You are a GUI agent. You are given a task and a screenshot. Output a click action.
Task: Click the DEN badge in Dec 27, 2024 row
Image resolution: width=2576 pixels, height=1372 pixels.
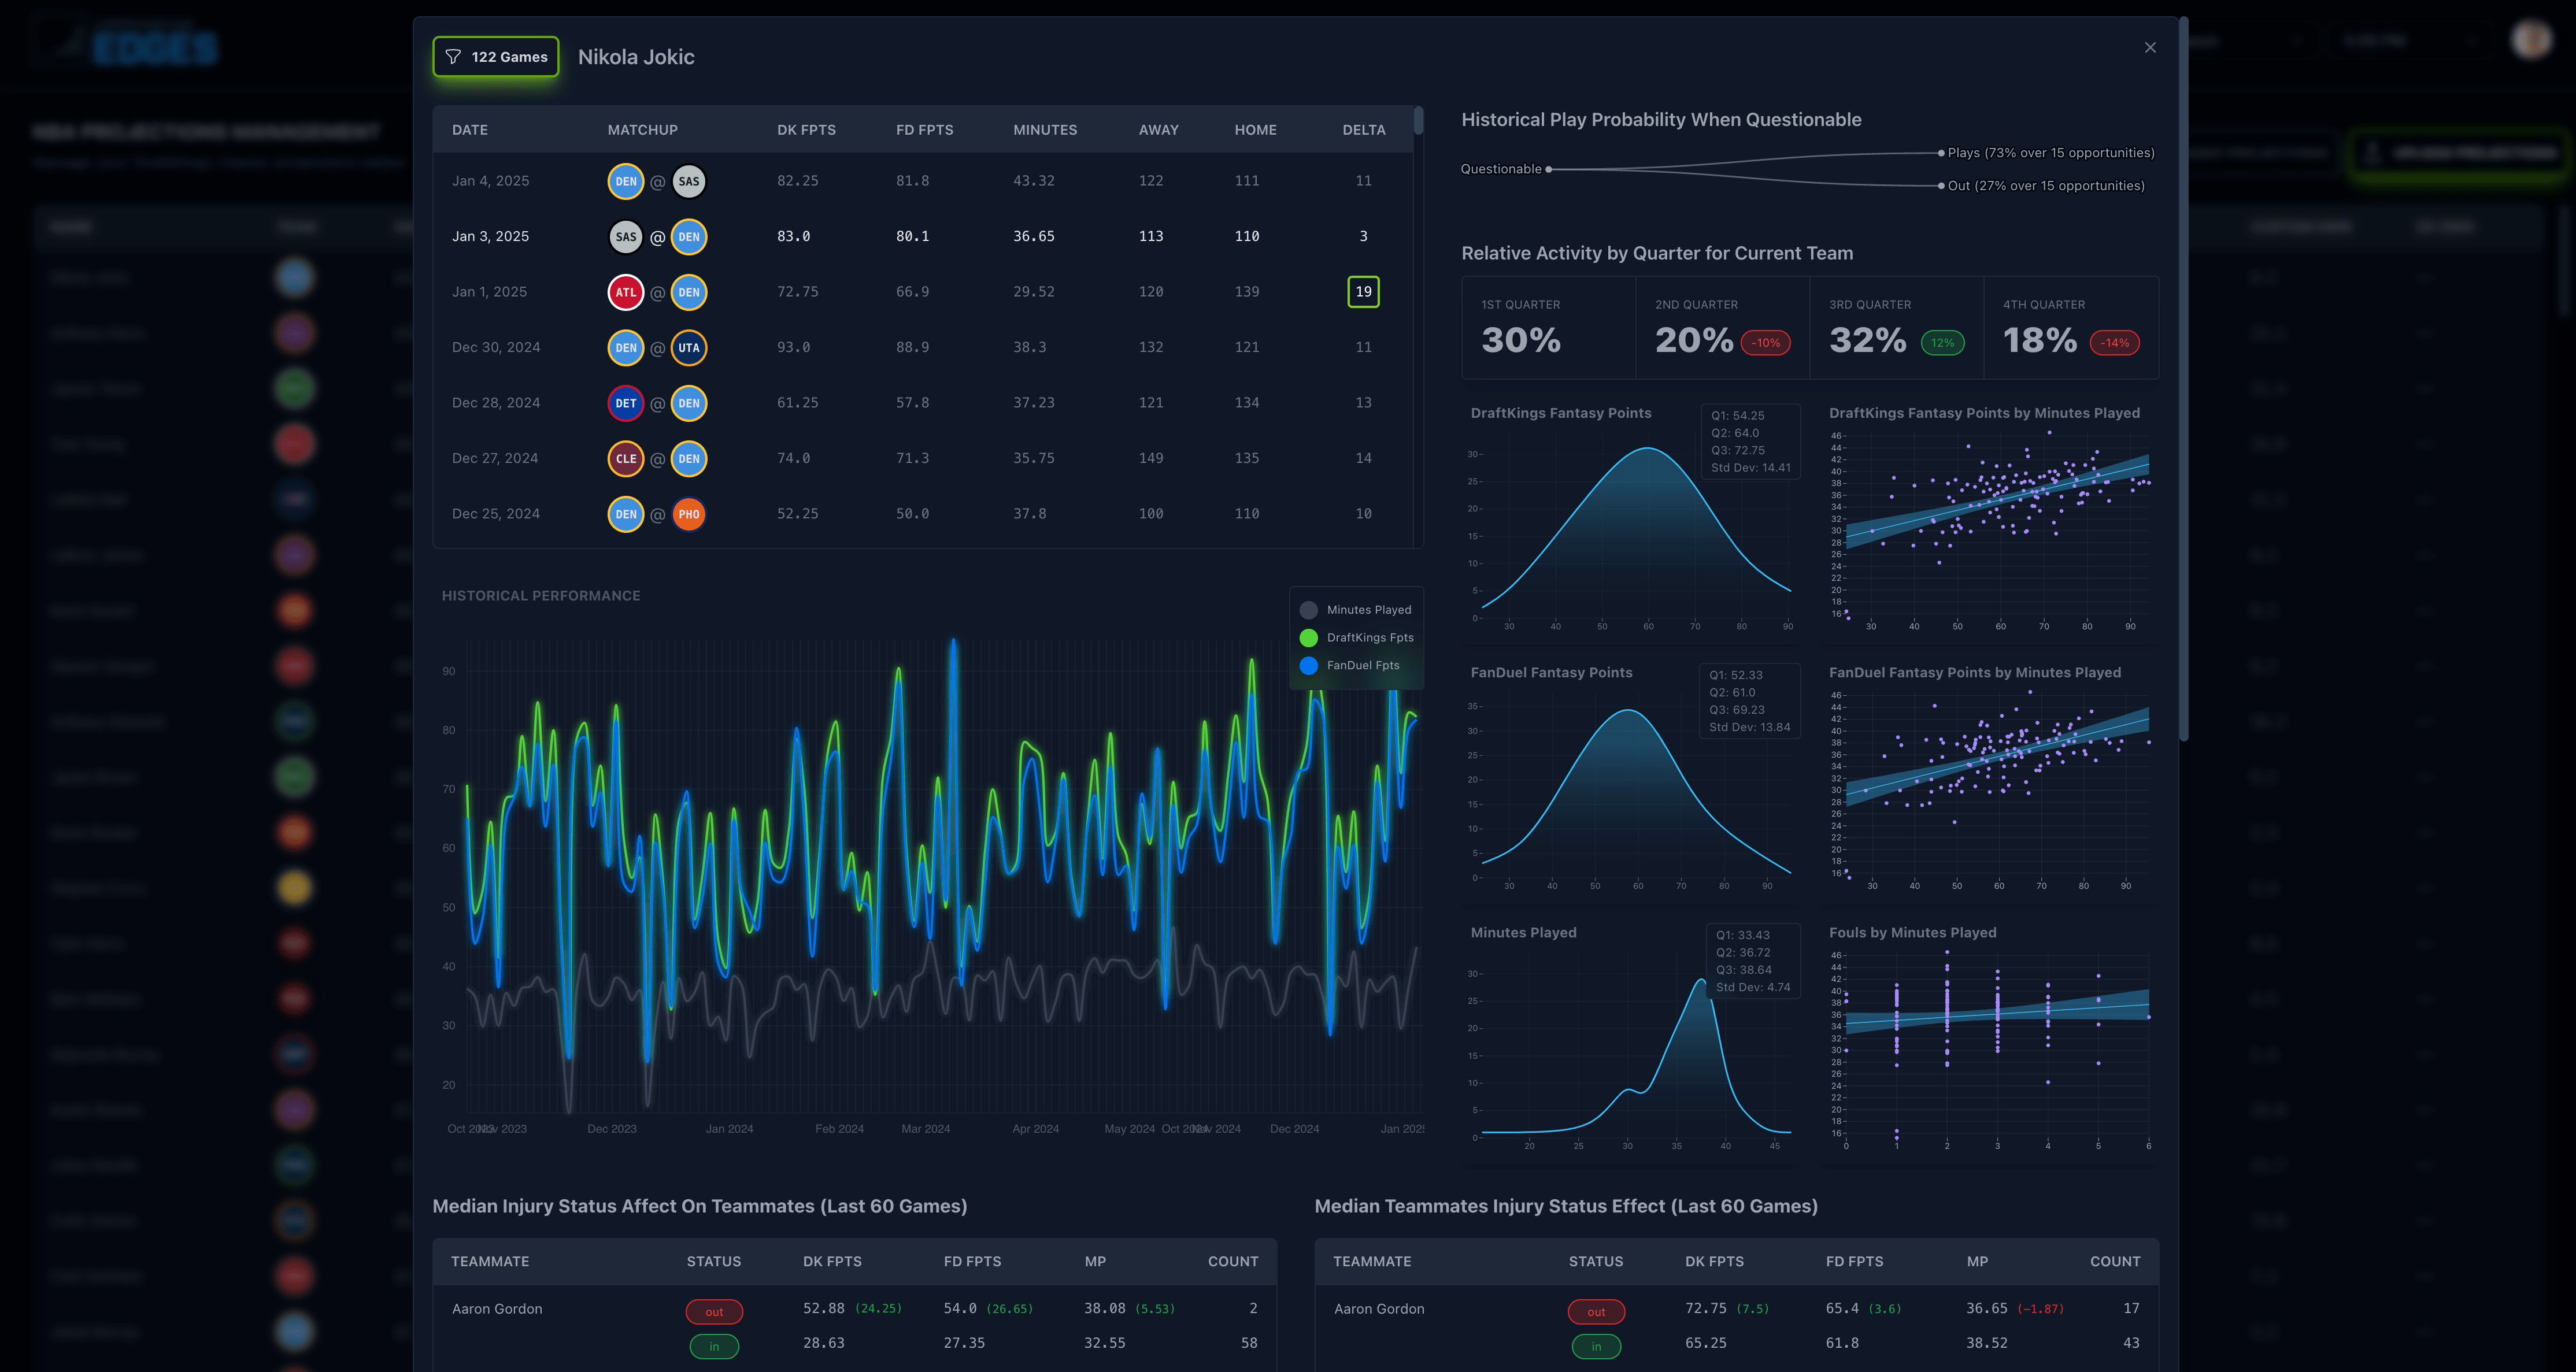point(689,459)
